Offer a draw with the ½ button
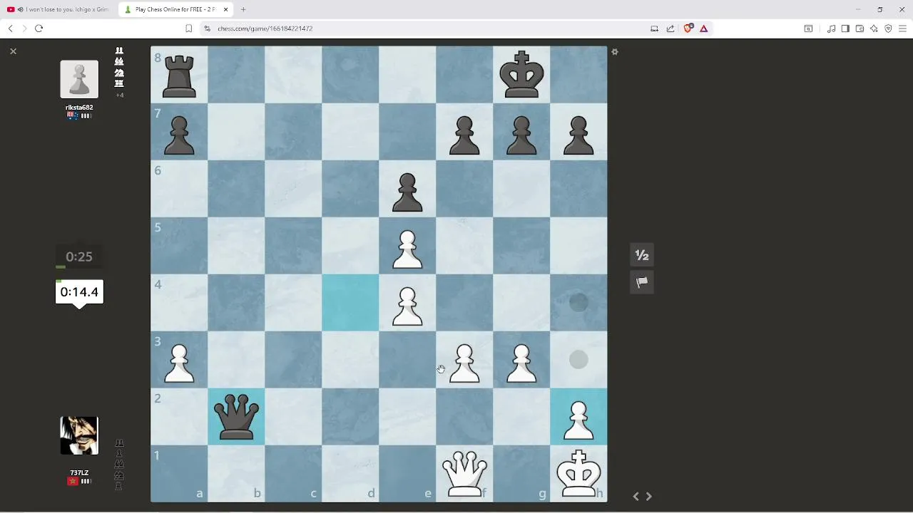Screen dimensions: 913x513 (x=642, y=255)
